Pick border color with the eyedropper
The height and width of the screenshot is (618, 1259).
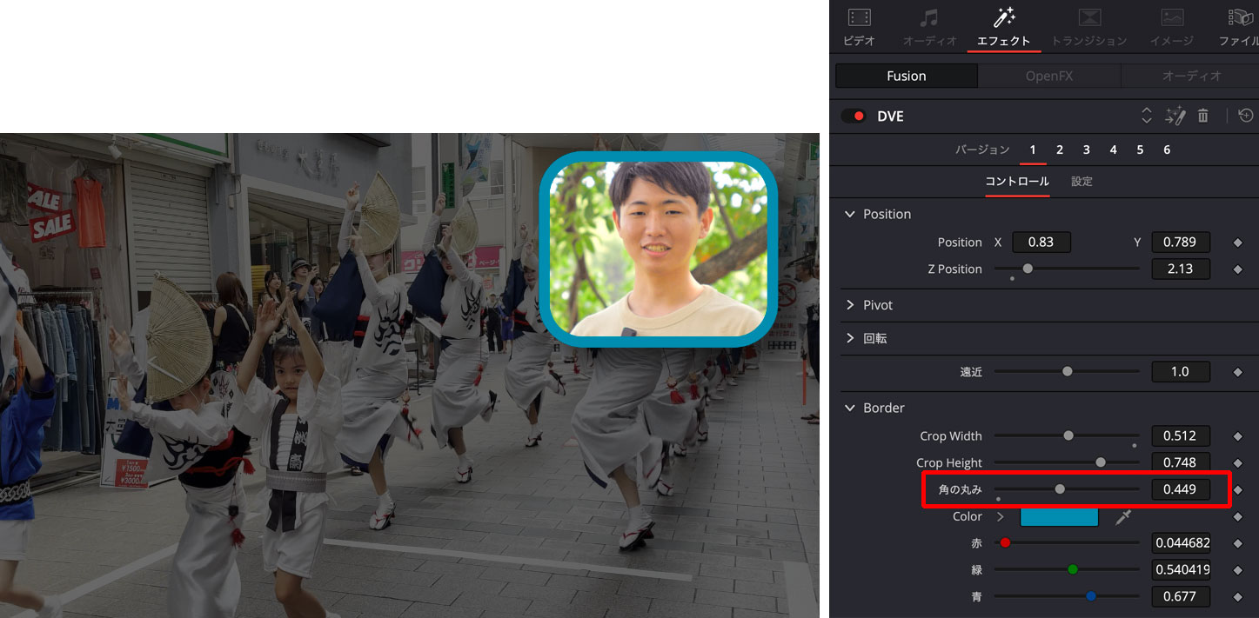click(1123, 517)
